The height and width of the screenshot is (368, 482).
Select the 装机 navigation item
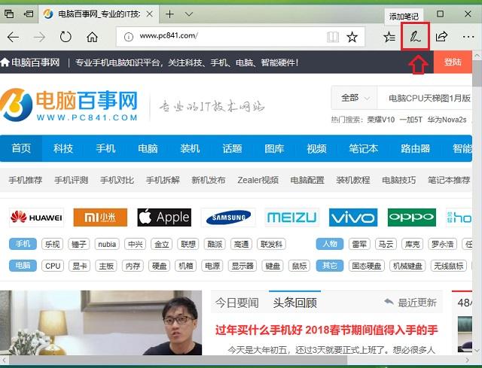[x=190, y=148]
